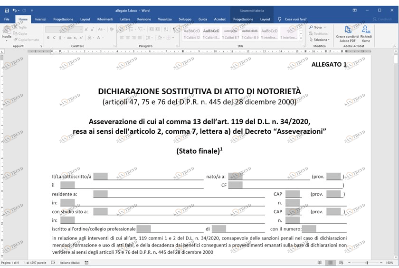
Task: Adjust the zoom slider in status bar
Action: [x=367, y=263]
